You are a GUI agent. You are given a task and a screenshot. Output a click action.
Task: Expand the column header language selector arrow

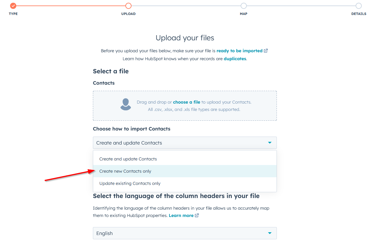270,233
